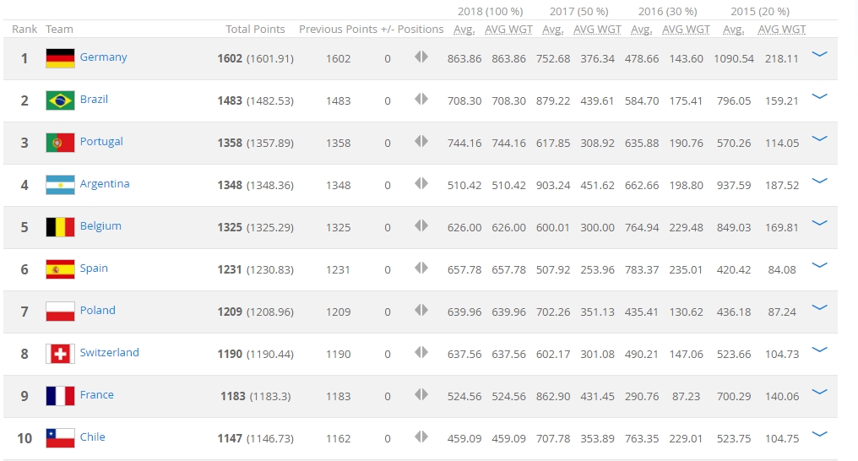Expand the Germany row details chevron

pyautogui.click(x=818, y=54)
